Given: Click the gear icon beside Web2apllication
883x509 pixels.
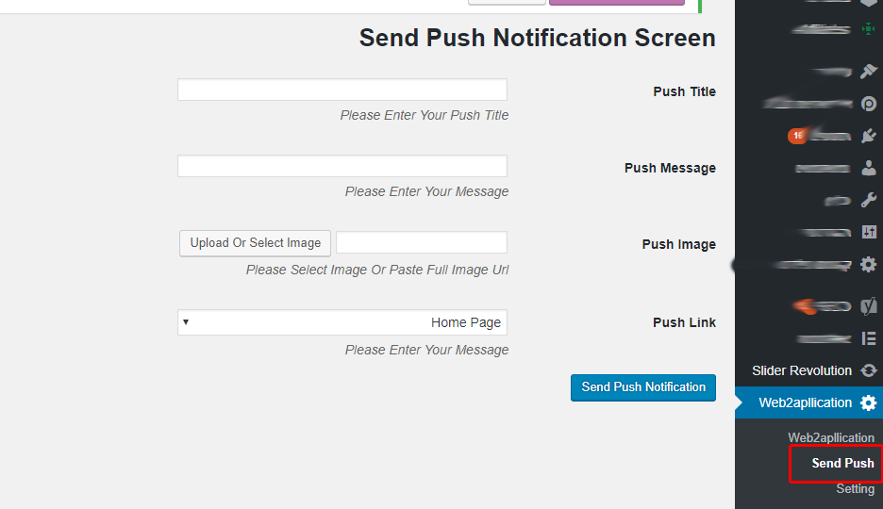Looking at the screenshot, I should click(869, 402).
